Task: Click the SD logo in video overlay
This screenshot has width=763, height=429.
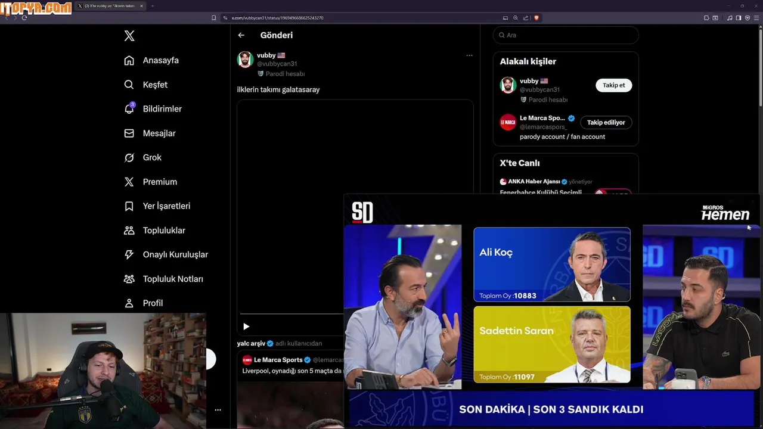Action: (362, 213)
